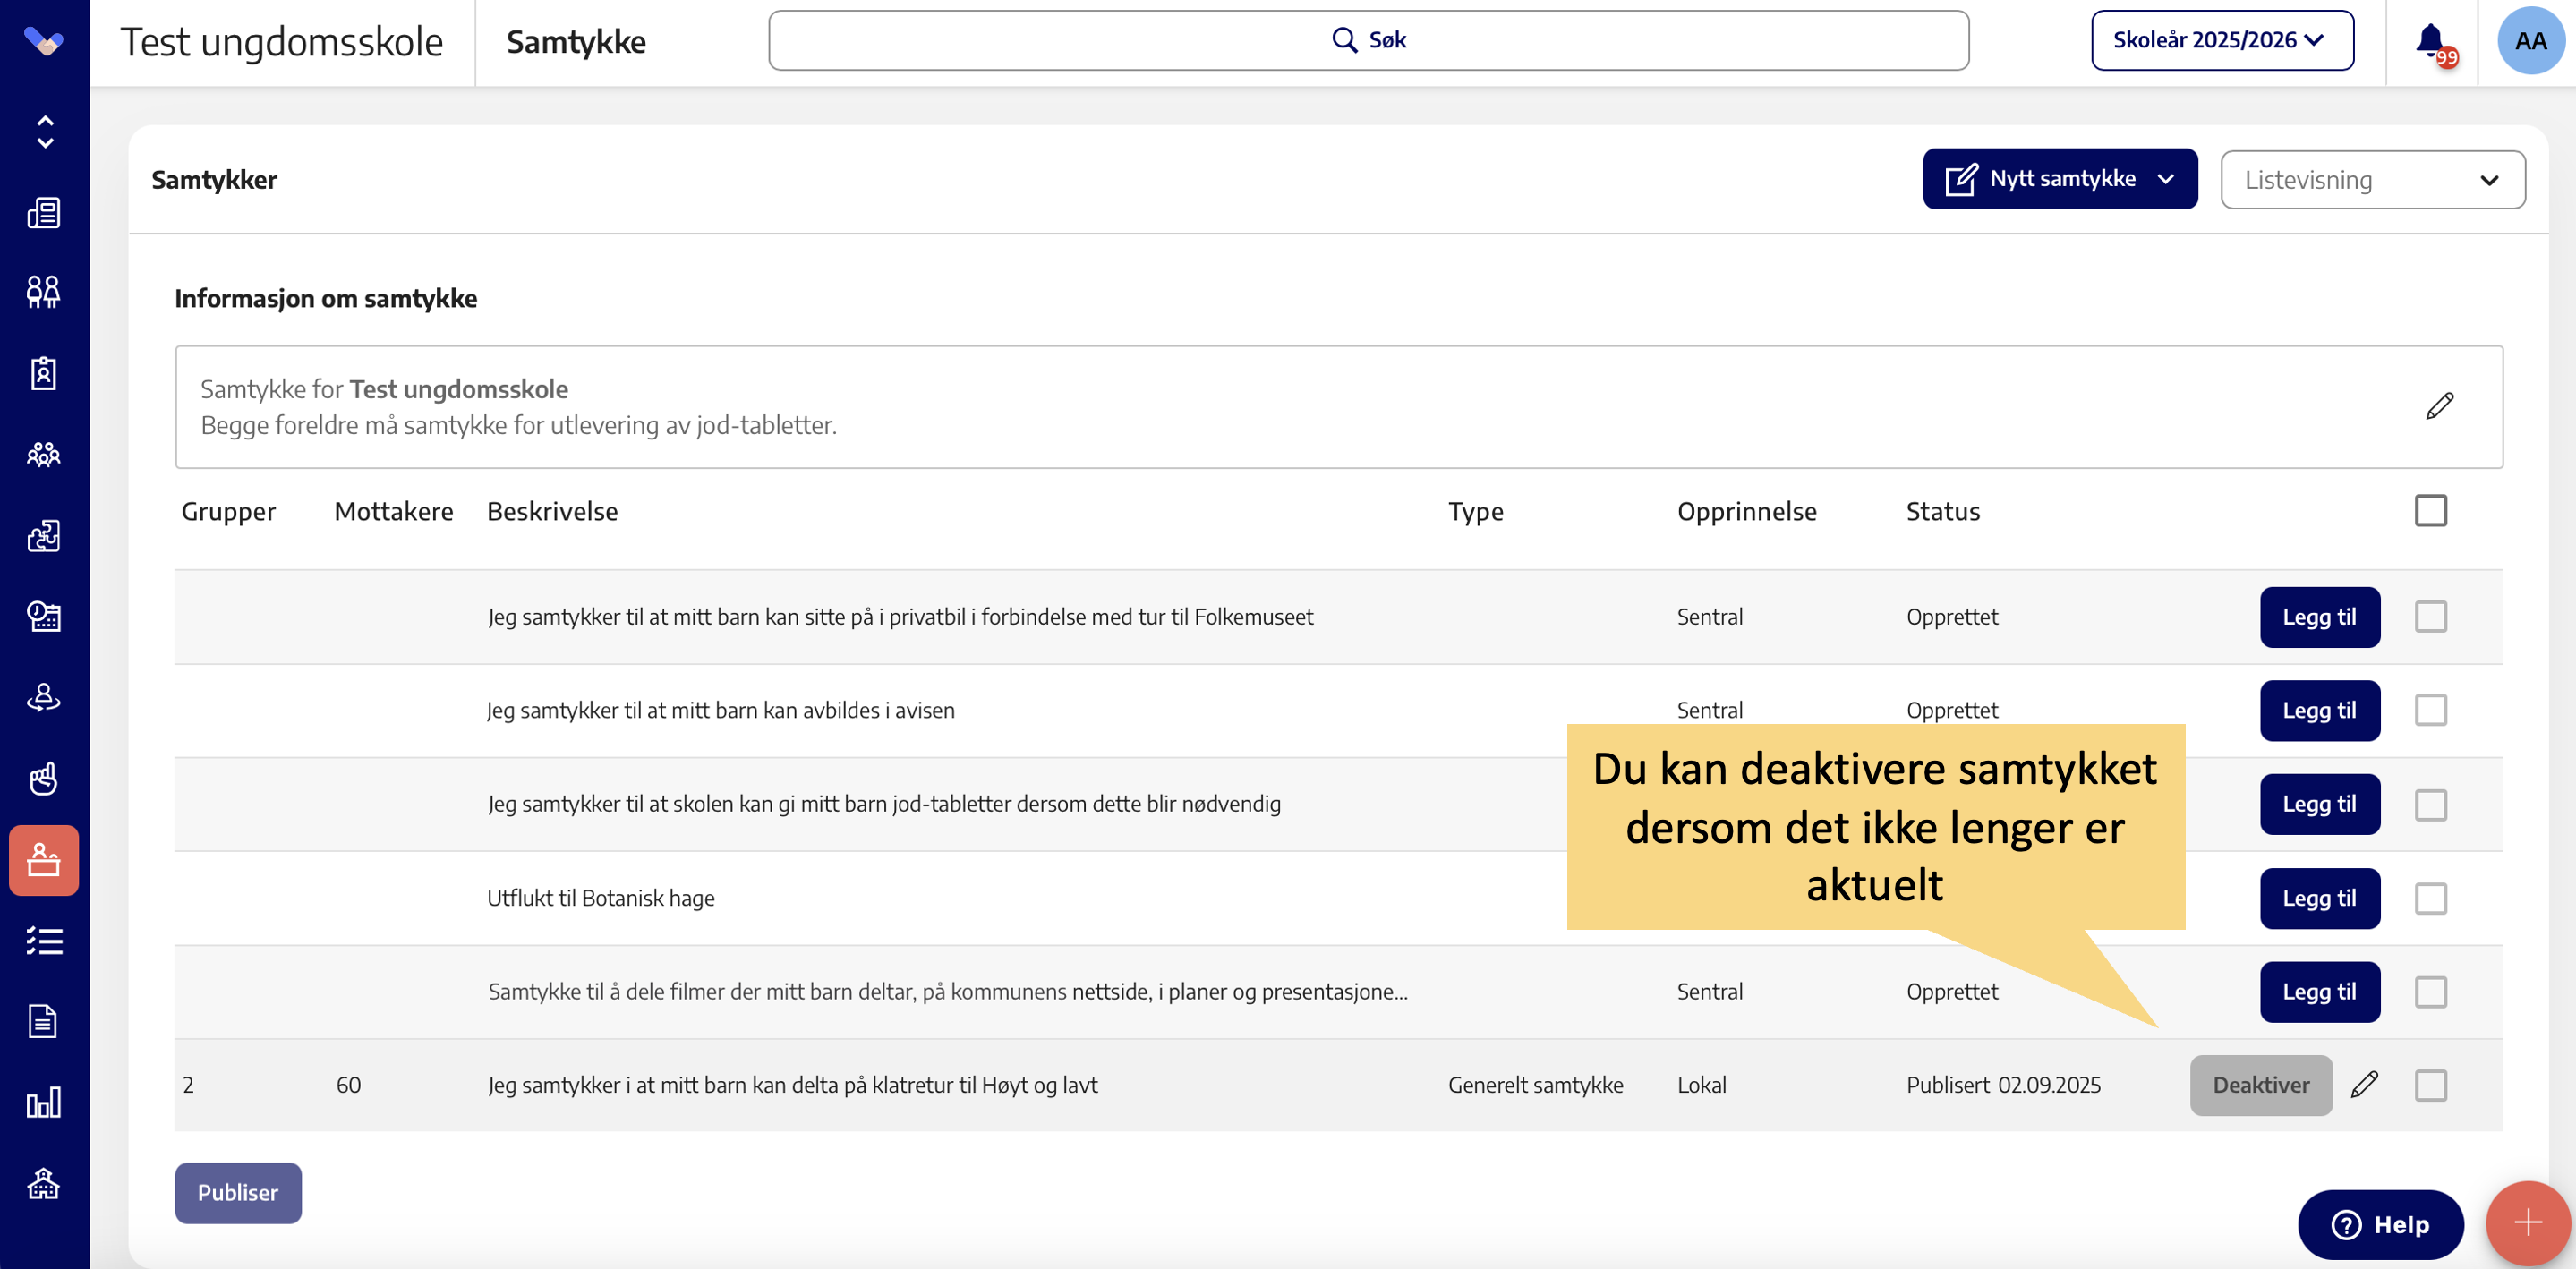Viewport: 2576px width, 1269px height.
Task: Expand the sidebar with the up-down chevrons
Action: 44,132
